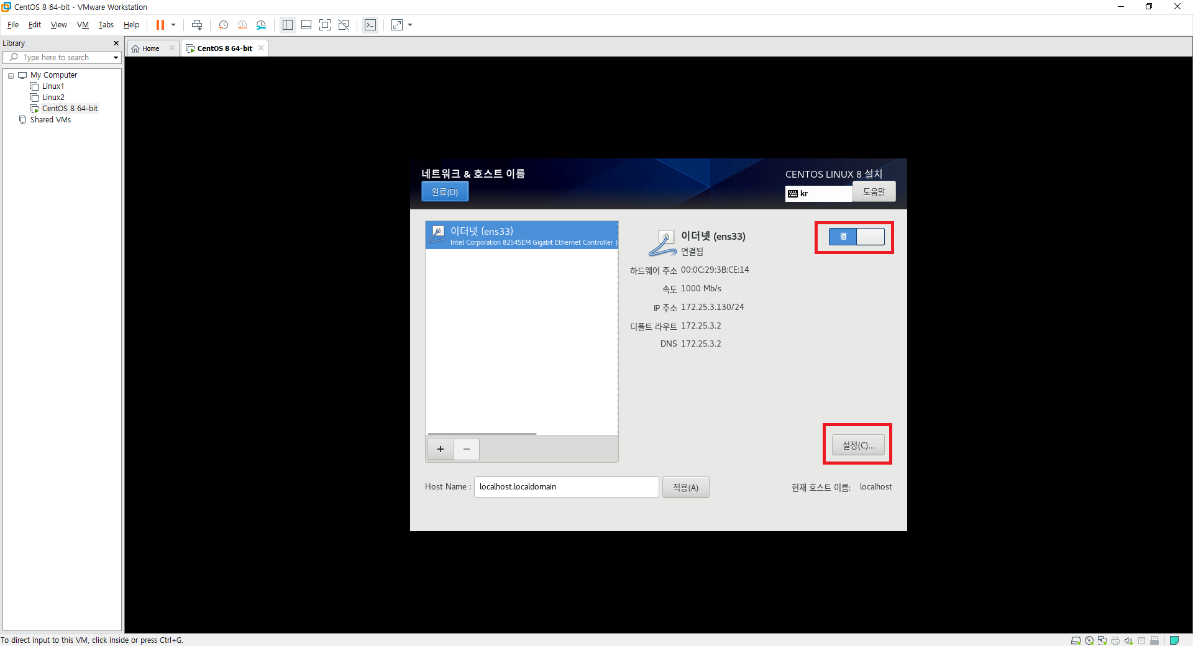
Task: Open the File menu
Action: click(x=13, y=25)
